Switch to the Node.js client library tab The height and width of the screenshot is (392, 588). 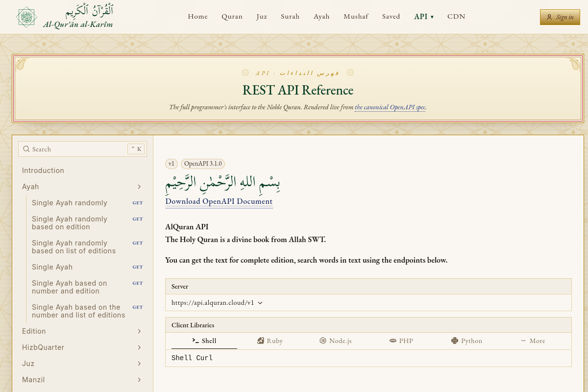tap(336, 341)
